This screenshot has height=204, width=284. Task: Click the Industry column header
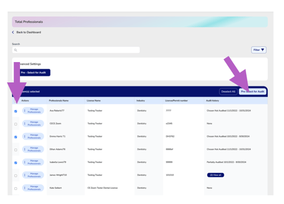click(x=140, y=100)
